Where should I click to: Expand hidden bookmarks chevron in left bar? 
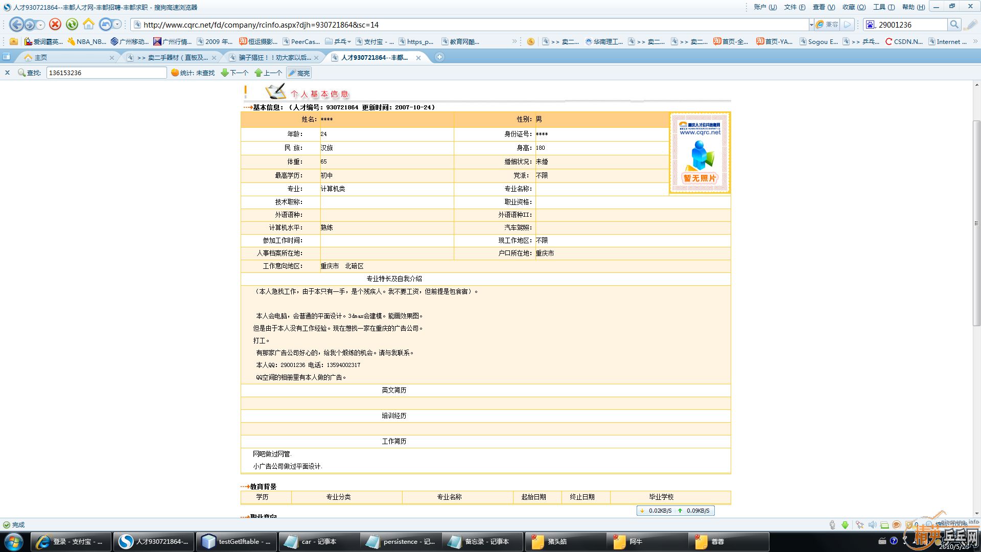coord(515,41)
